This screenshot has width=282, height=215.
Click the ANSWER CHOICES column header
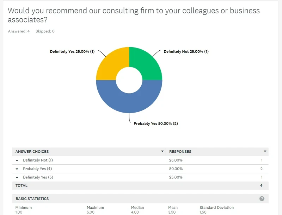point(32,151)
